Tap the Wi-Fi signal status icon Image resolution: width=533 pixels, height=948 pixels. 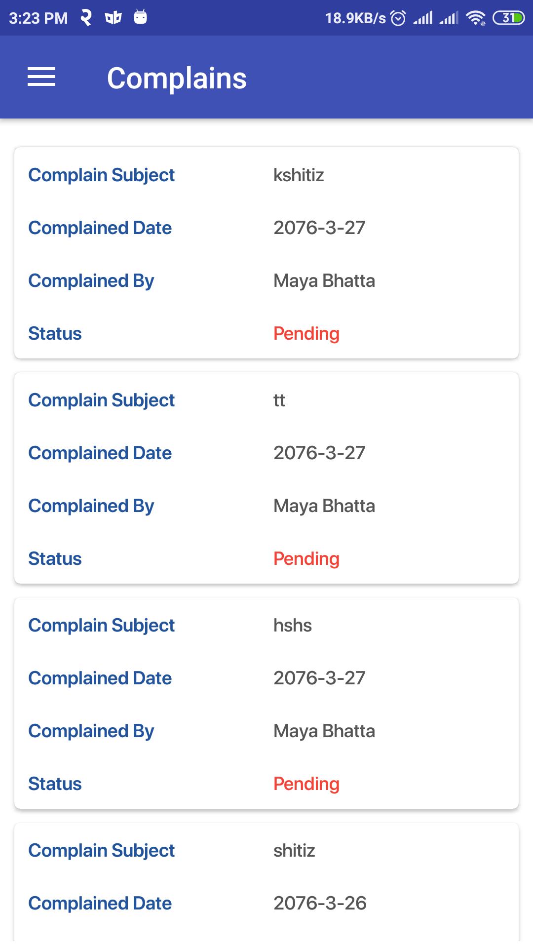(476, 18)
